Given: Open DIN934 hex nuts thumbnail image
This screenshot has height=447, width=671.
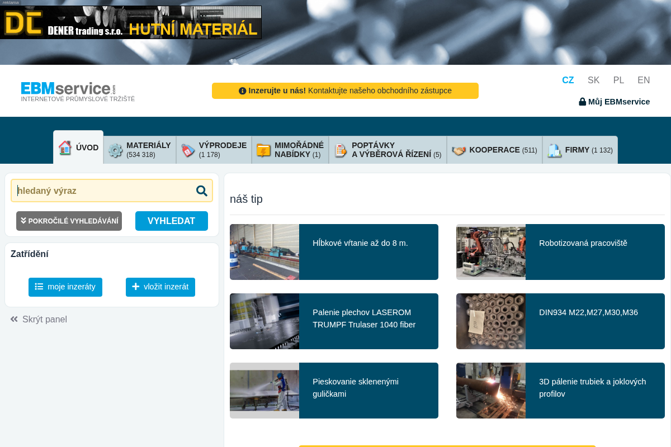Looking at the screenshot, I should pyautogui.click(x=491, y=321).
